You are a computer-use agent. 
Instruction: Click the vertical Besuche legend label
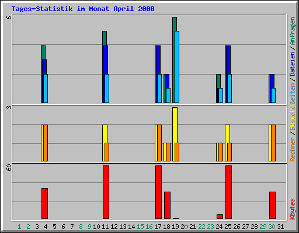(292, 118)
